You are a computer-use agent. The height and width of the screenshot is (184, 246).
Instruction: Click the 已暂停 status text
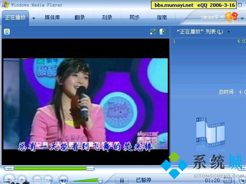pyautogui.click(x=144, y=180)
